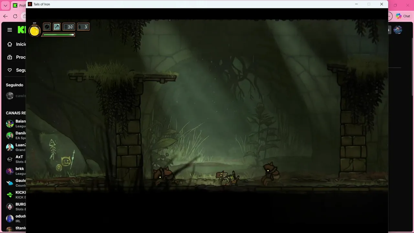414x233 pixels.
Task: Click the green stamina bar in HUD
Action: pyautogui.click(x=58, y=35)
